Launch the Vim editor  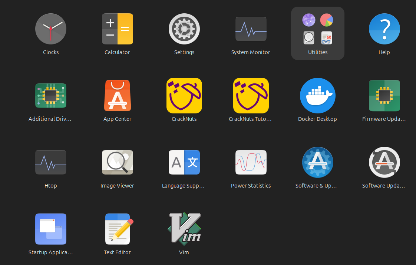184,229
